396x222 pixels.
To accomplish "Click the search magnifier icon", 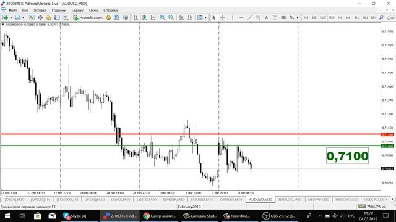I will tap(381, 17).
